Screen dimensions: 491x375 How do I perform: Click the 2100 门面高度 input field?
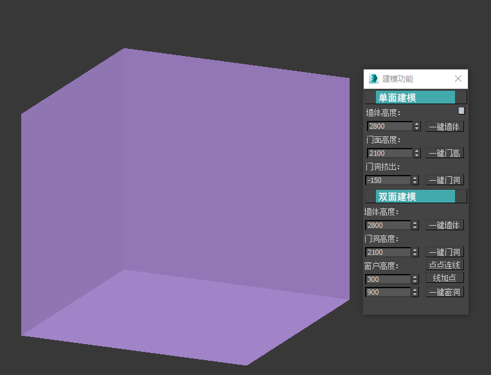pyautogui.click(x=390, y=153)
